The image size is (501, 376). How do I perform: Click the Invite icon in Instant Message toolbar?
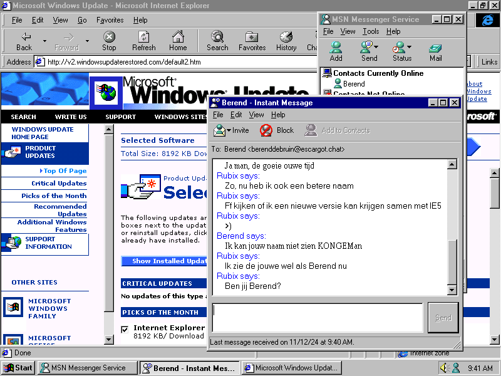tap(220, 130)
